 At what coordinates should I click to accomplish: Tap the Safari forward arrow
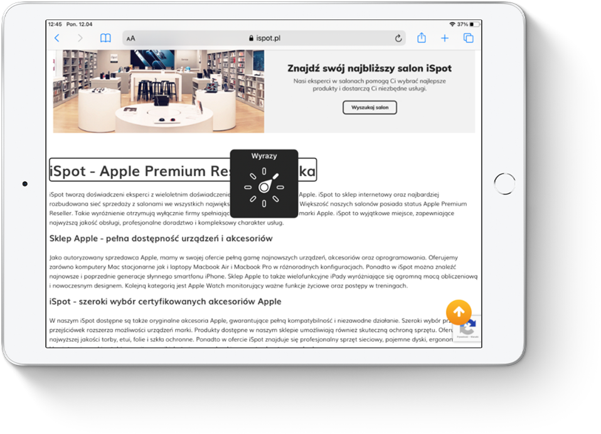pos(80,38)
